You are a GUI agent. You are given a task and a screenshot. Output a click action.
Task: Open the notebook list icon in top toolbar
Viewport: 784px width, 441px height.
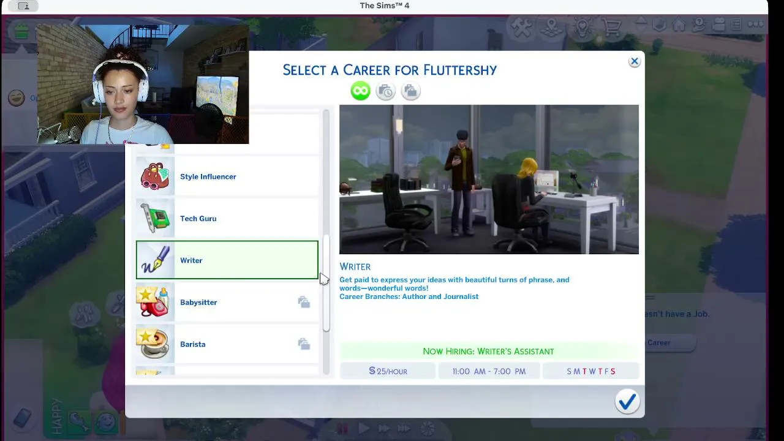pos(736,25)
